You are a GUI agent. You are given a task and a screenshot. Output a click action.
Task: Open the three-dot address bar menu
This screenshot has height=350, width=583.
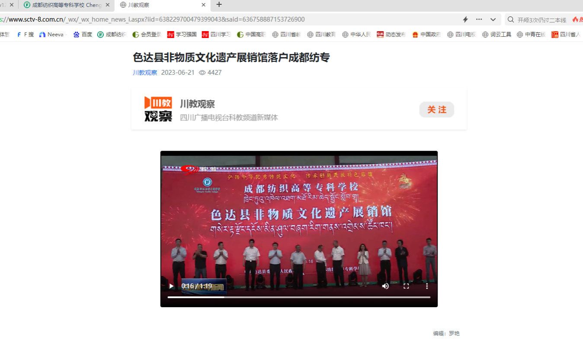click(479, 19)
